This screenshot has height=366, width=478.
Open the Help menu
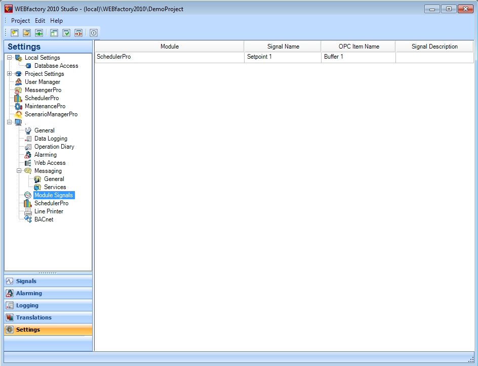[x=56, y=21]
